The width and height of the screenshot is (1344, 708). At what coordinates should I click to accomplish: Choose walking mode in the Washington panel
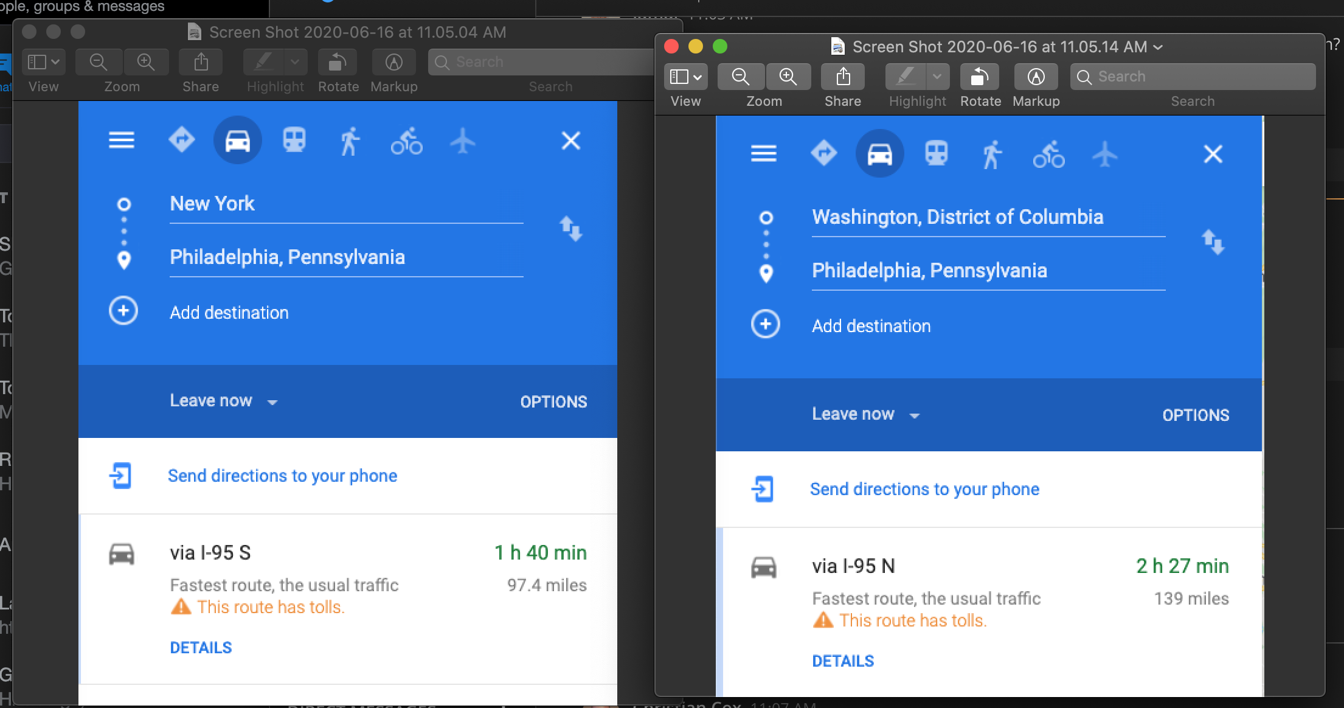pyautogui.click(x=992, y=154)
